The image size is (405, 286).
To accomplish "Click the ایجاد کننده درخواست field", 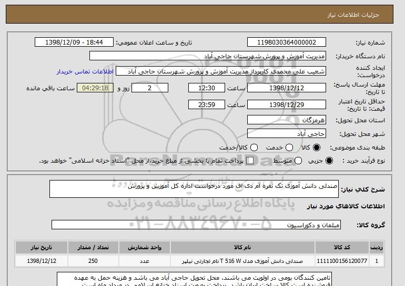I will (x=221, y=71).
